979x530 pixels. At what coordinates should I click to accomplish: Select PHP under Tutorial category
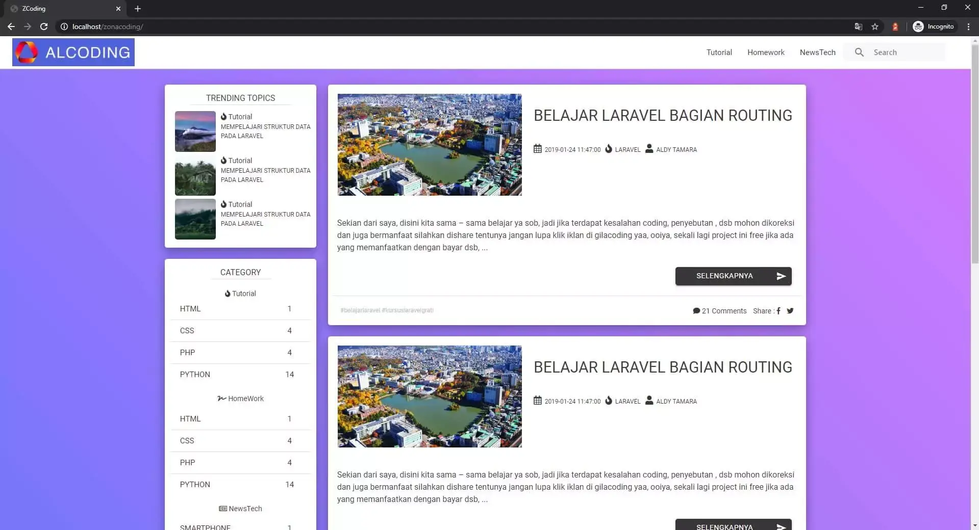click(240, 353)
